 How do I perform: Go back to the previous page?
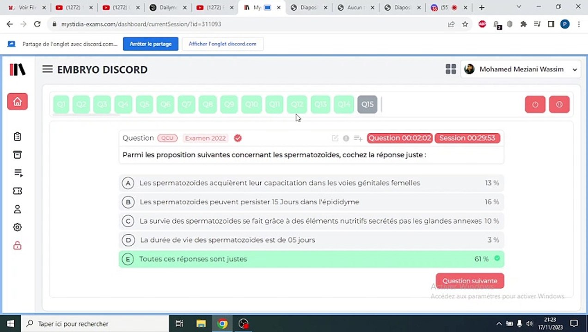(10, 24)
